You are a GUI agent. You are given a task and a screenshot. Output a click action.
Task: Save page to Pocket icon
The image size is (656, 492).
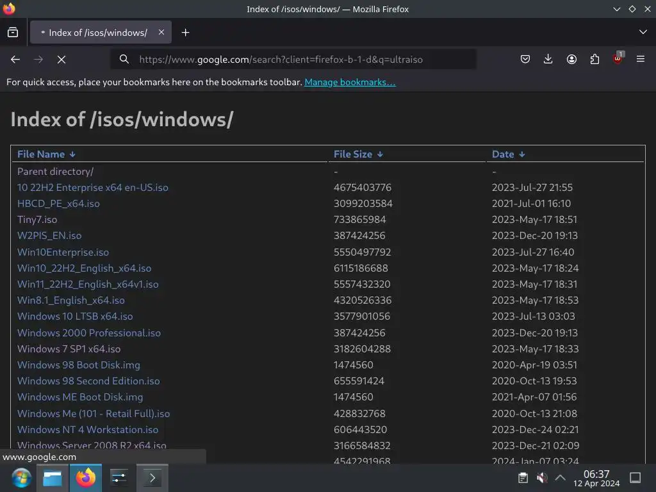coord(525,59)
